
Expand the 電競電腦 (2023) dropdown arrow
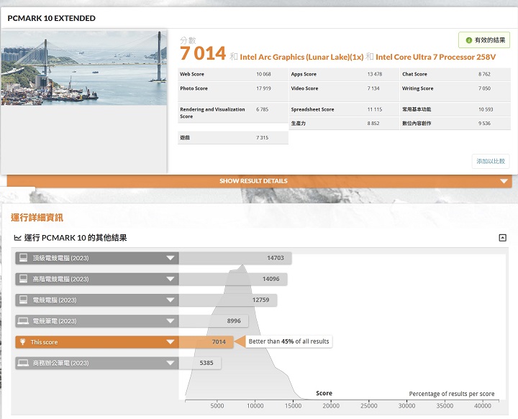click(171, 300)
